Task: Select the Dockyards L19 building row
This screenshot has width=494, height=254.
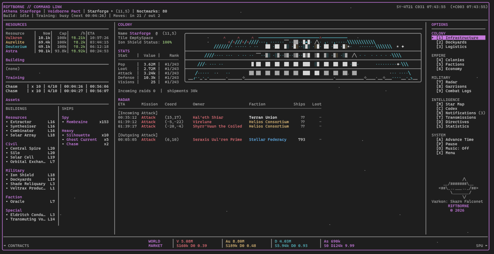Action: tap(30, 179)
